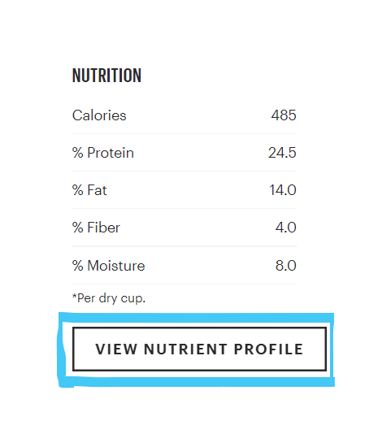This screenshot has height=421, width=391.
Task: Select the 8.0 moisture value
Action: [x=285, y=266]
